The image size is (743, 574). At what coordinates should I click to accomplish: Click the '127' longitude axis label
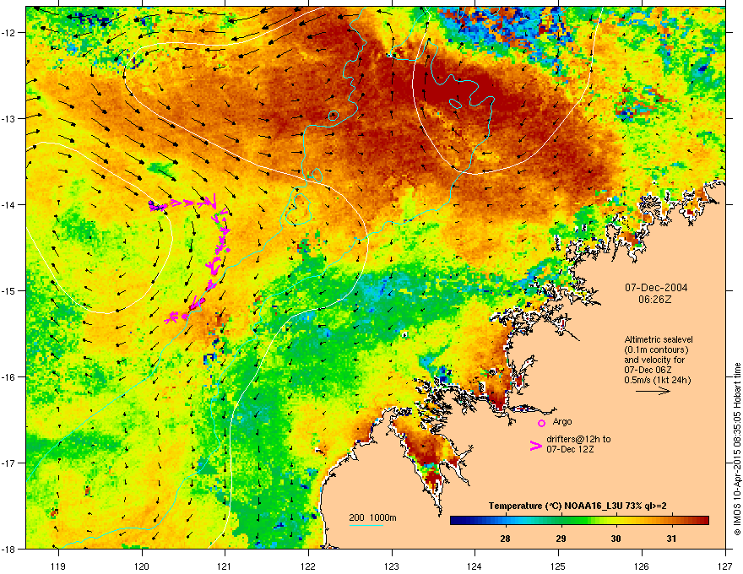coord(725,566)
